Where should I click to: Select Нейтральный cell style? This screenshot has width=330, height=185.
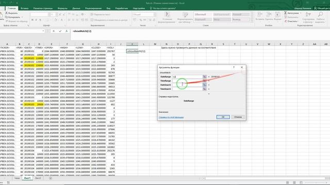222,14
